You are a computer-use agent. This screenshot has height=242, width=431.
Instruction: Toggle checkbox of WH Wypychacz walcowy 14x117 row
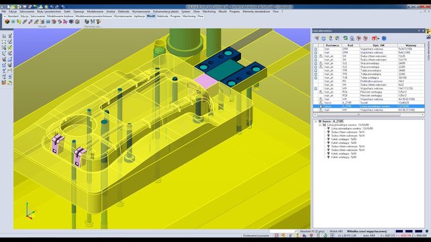[x=316, y=89]
